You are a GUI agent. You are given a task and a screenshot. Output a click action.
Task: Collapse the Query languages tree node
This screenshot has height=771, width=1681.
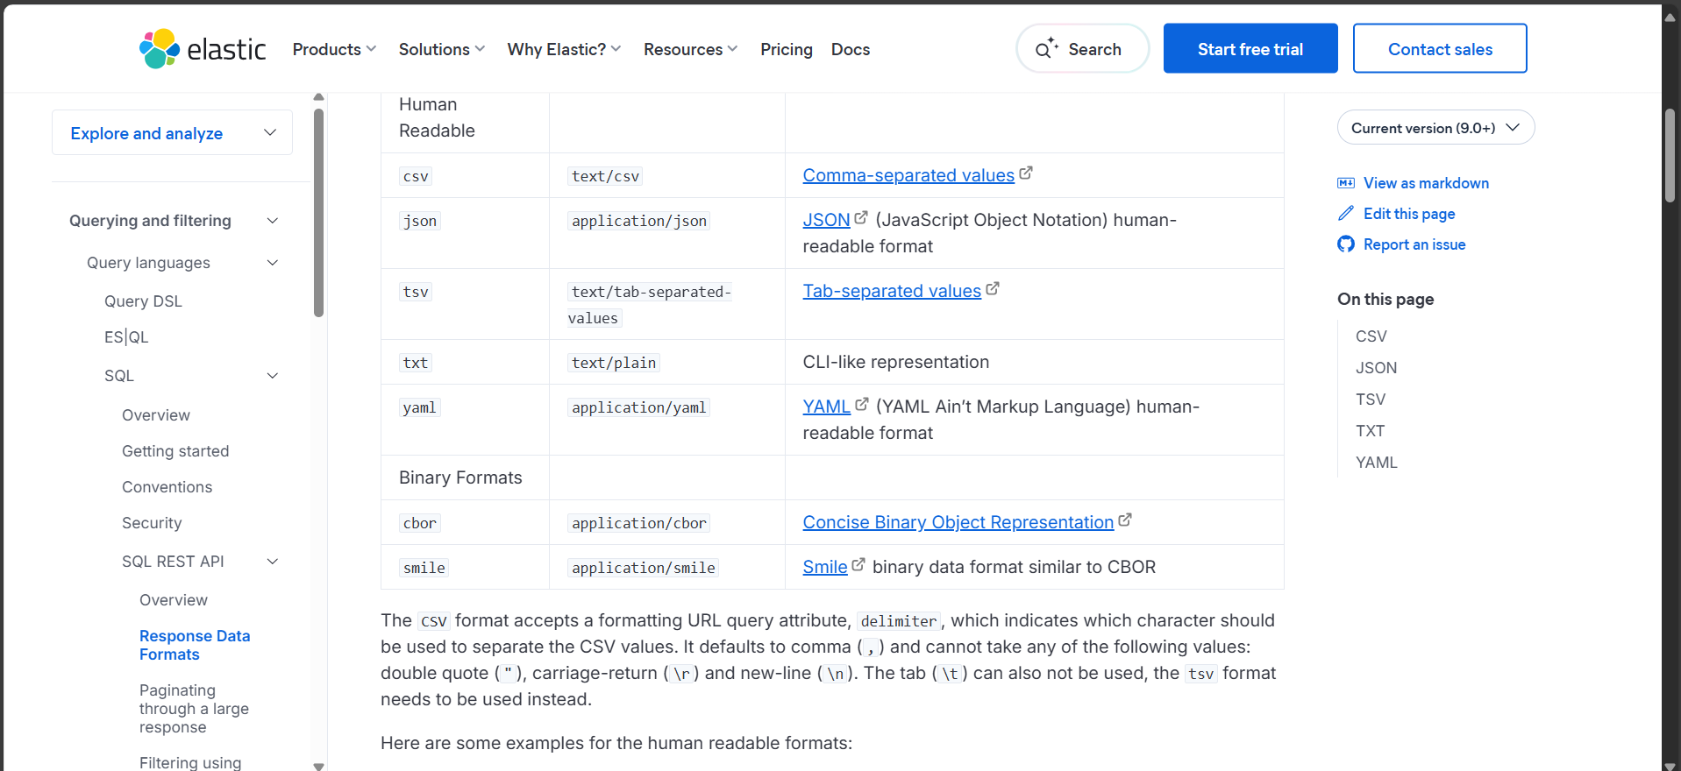273,263
